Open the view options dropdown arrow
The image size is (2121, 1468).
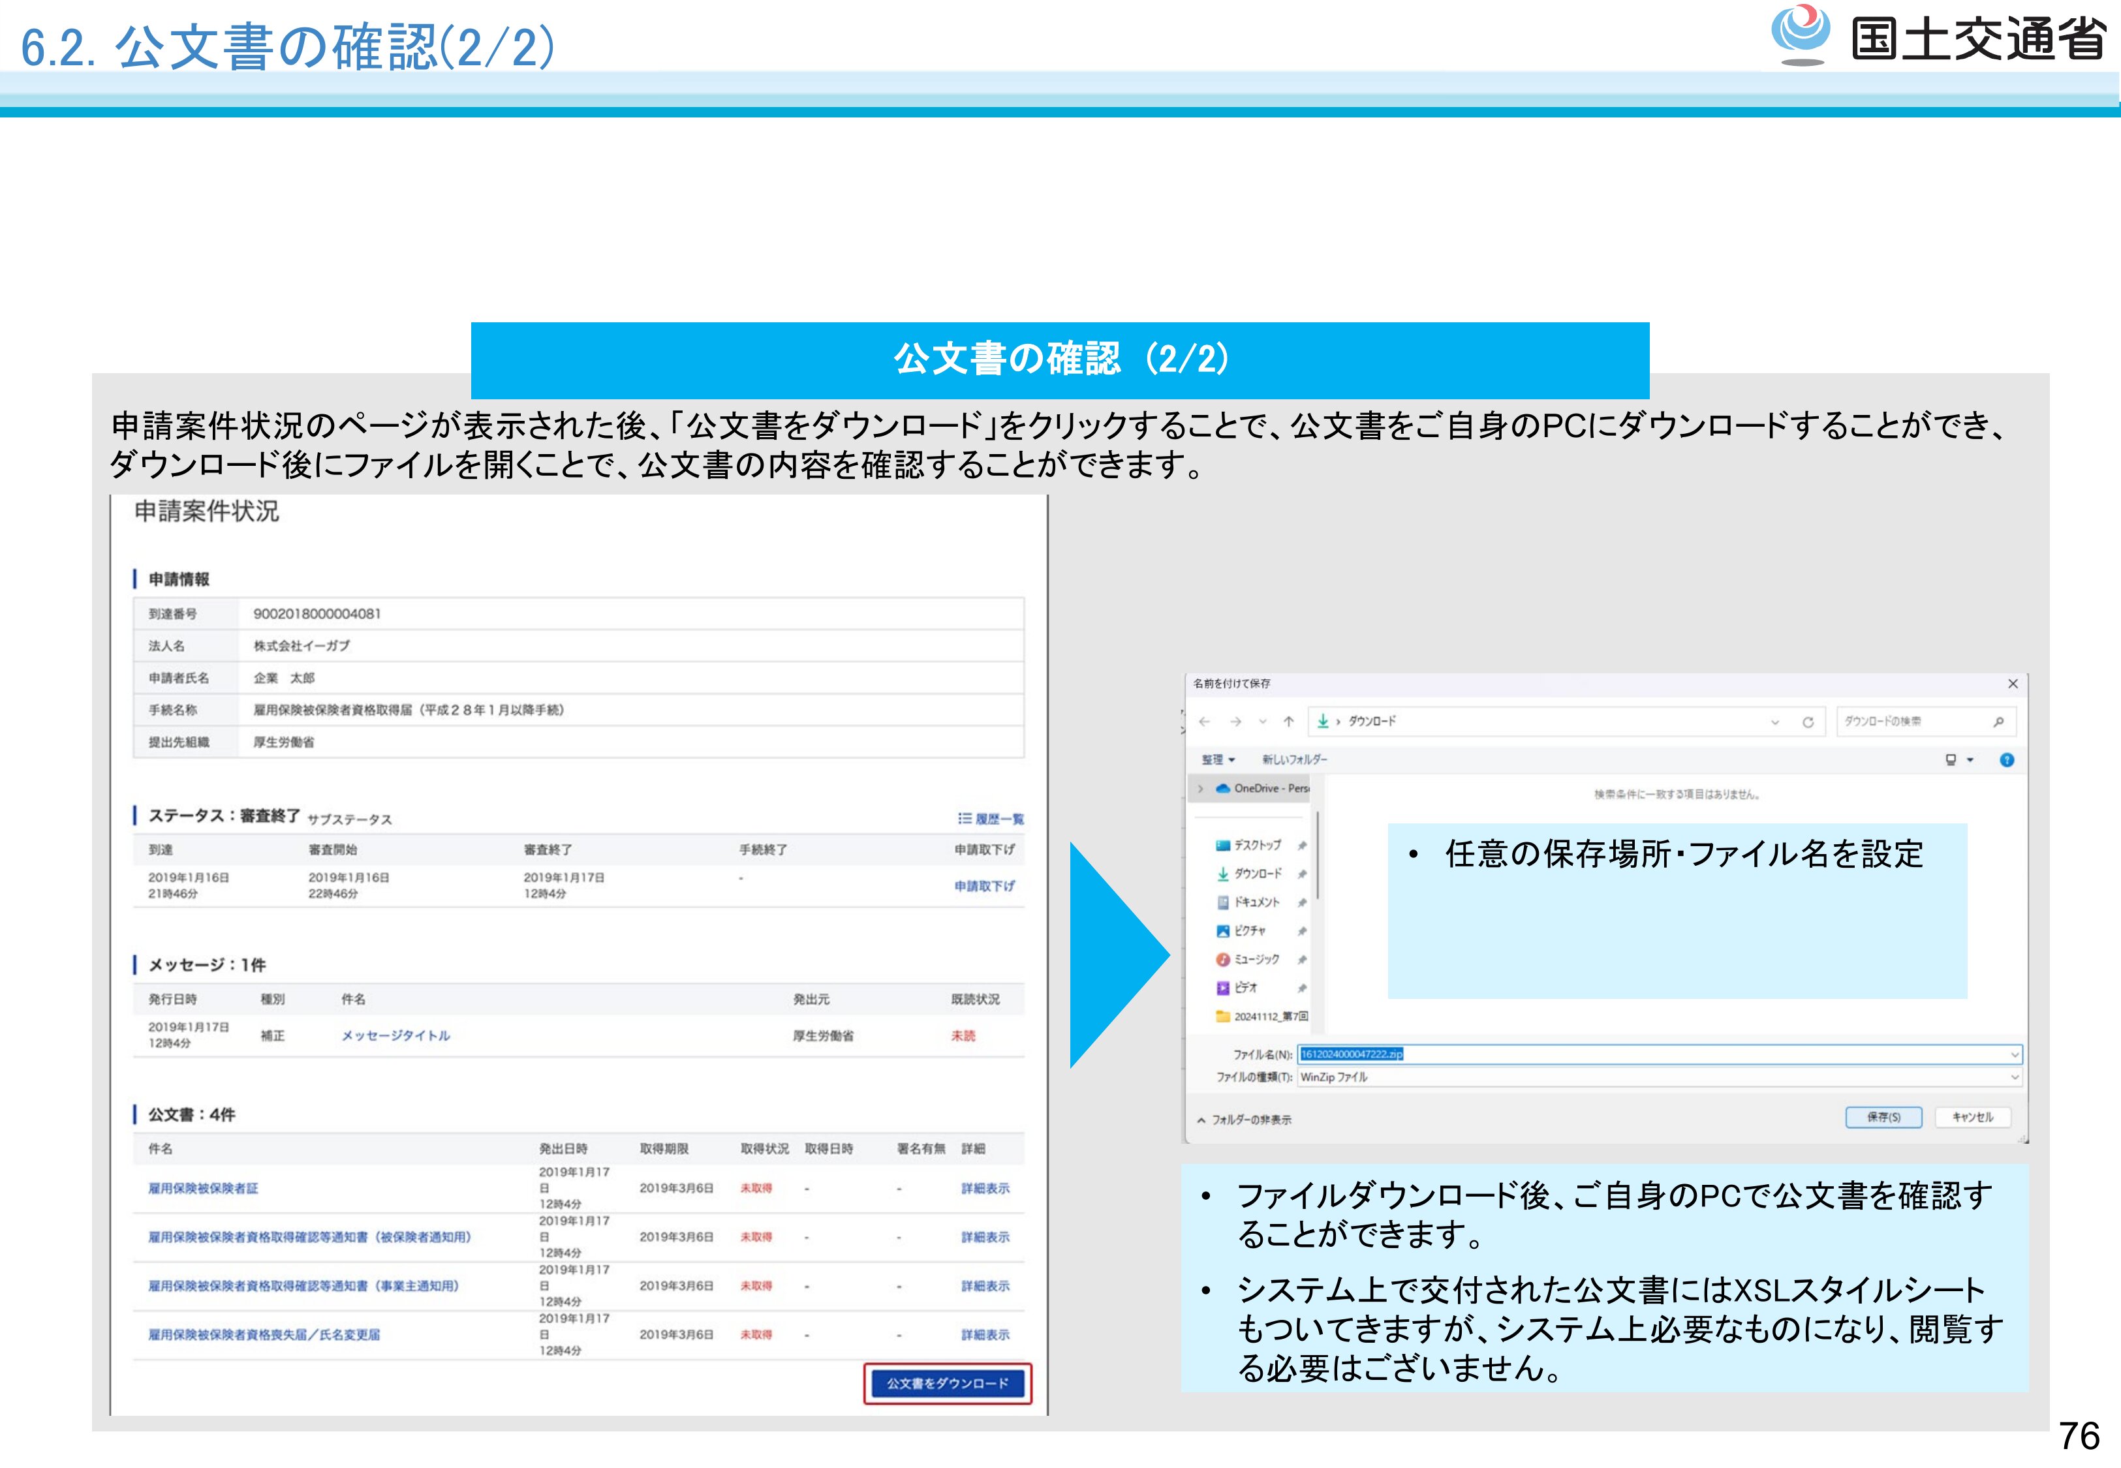tap(1970, 759)
